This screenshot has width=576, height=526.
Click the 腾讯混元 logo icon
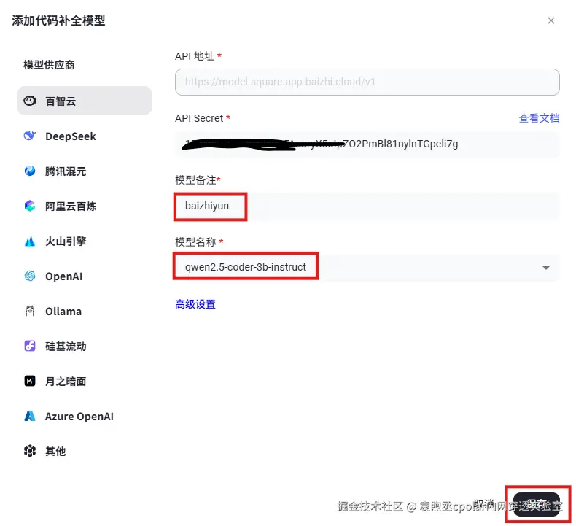click(x=30, y=171)
